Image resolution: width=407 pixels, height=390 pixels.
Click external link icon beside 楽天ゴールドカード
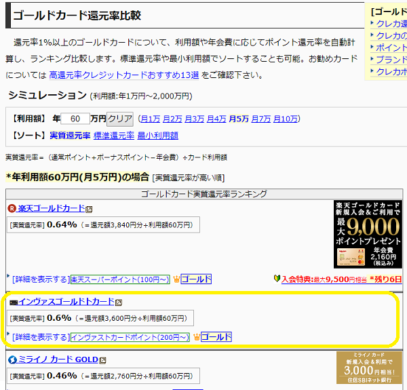coord(89,210)
